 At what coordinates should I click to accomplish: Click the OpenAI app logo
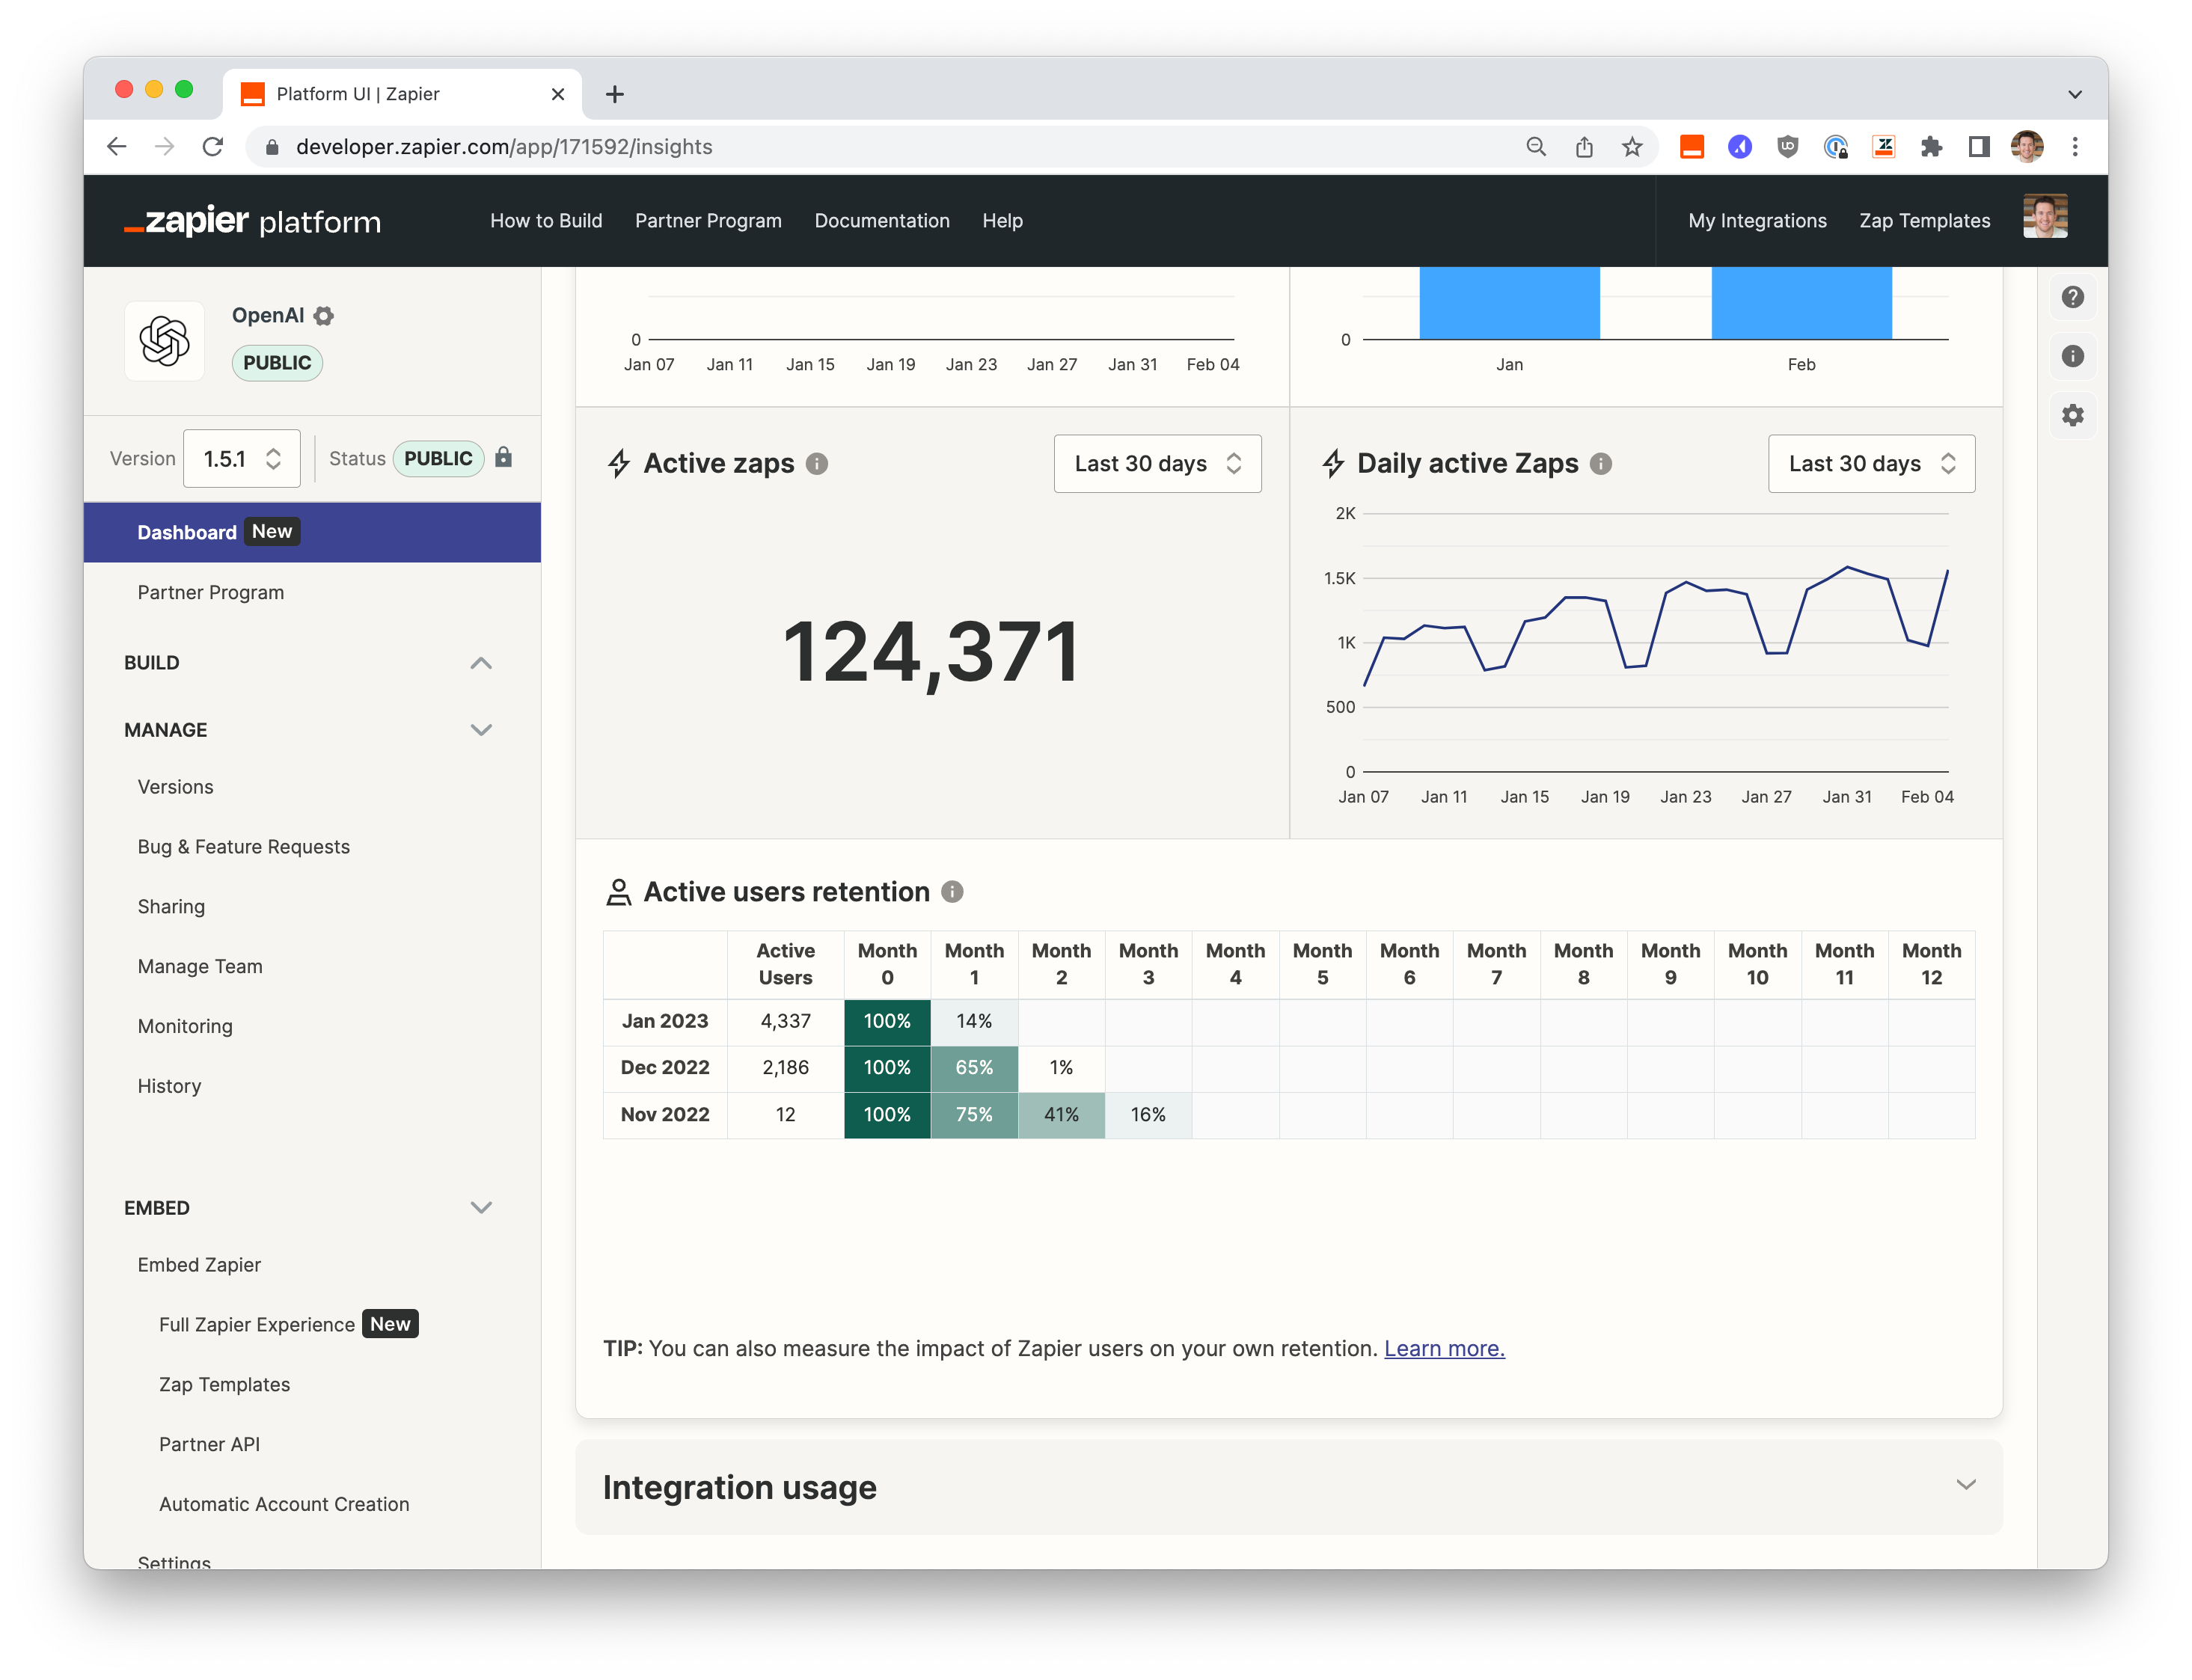pyautogui.click(x=164, y=341)
